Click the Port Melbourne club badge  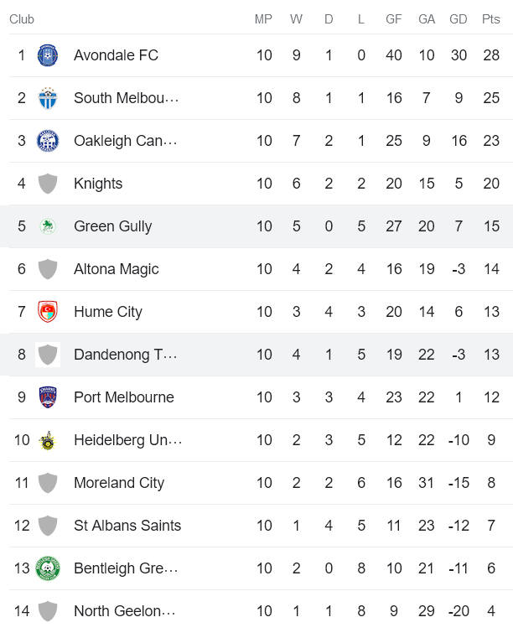(x=48, y=397)
